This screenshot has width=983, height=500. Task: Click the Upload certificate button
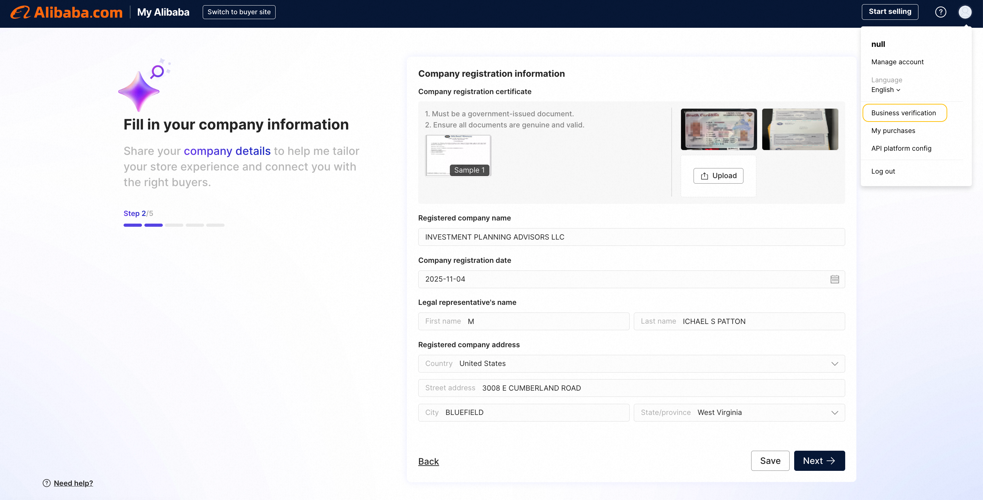coord(718,176)
